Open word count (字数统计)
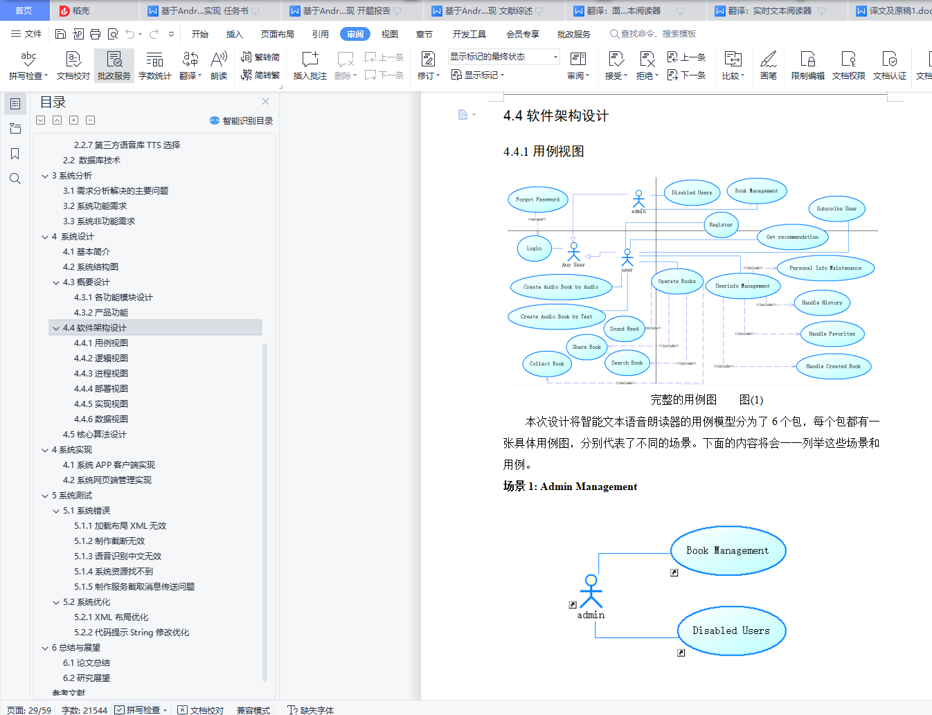The image size is (932, 715). [x=155, y=66]
